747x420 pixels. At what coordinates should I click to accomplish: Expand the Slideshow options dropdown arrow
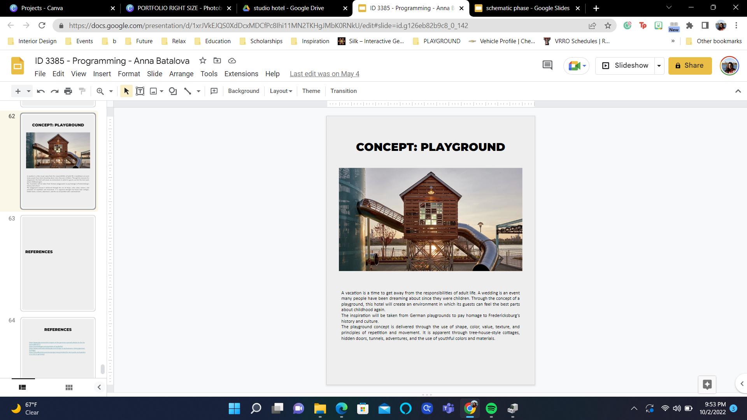pyautogui.click(x=659, y=66)
